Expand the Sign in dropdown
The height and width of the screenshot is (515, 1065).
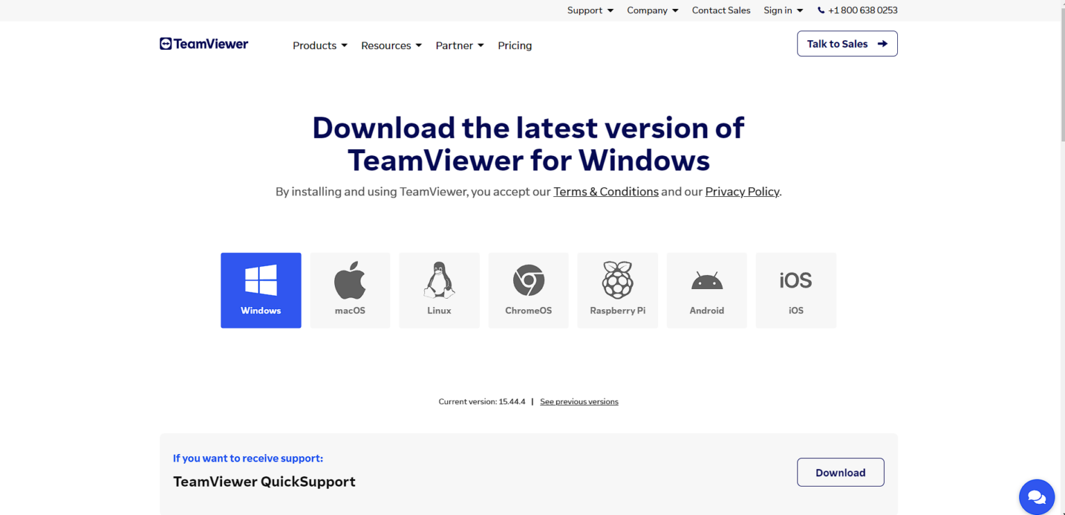click(783, 10)
